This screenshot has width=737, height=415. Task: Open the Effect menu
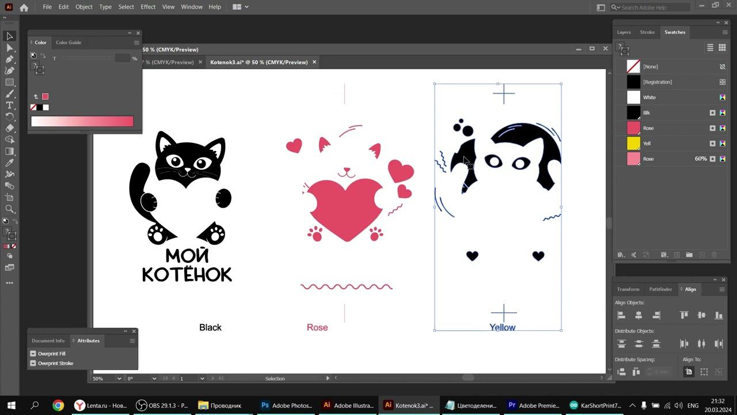(148, 7)
